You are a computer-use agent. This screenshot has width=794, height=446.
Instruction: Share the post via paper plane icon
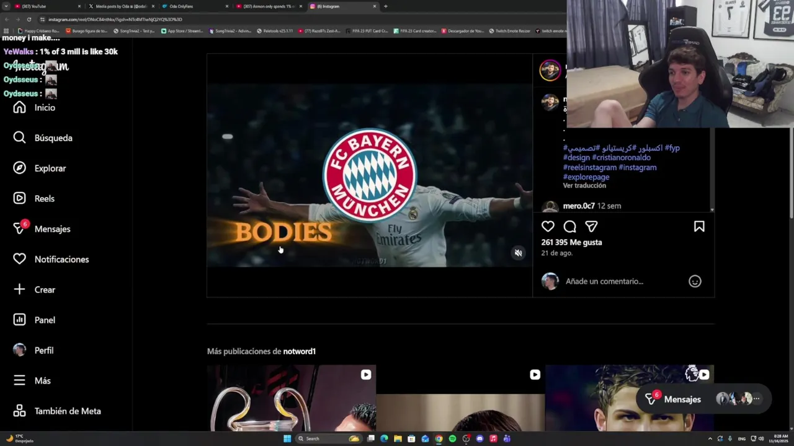click(x=591, y=227)
